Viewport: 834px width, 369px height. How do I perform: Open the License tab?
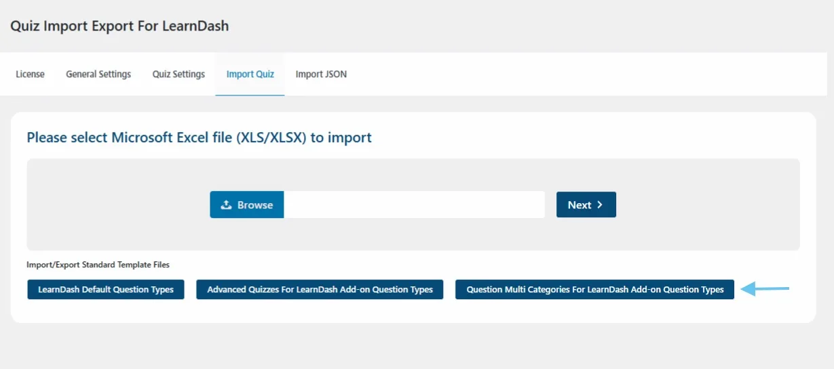click(x=30, y=74)
